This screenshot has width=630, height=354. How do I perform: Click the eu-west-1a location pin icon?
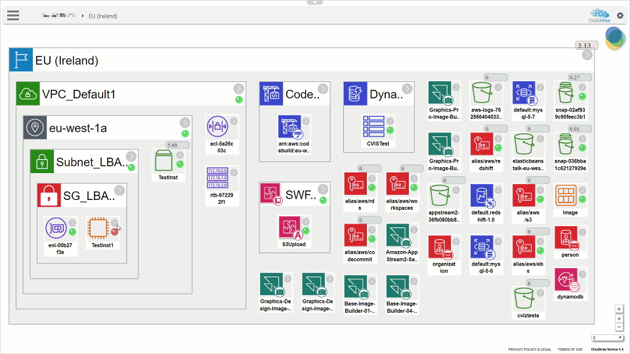coord(35,127)
